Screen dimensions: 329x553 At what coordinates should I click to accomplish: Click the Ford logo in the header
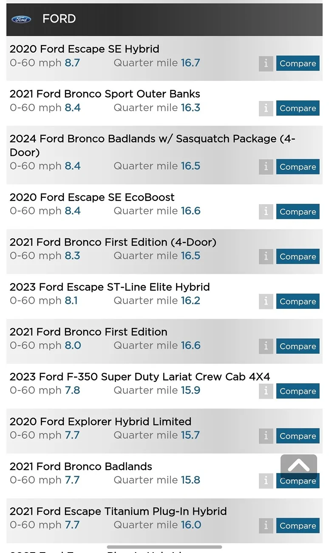(21, 19)
